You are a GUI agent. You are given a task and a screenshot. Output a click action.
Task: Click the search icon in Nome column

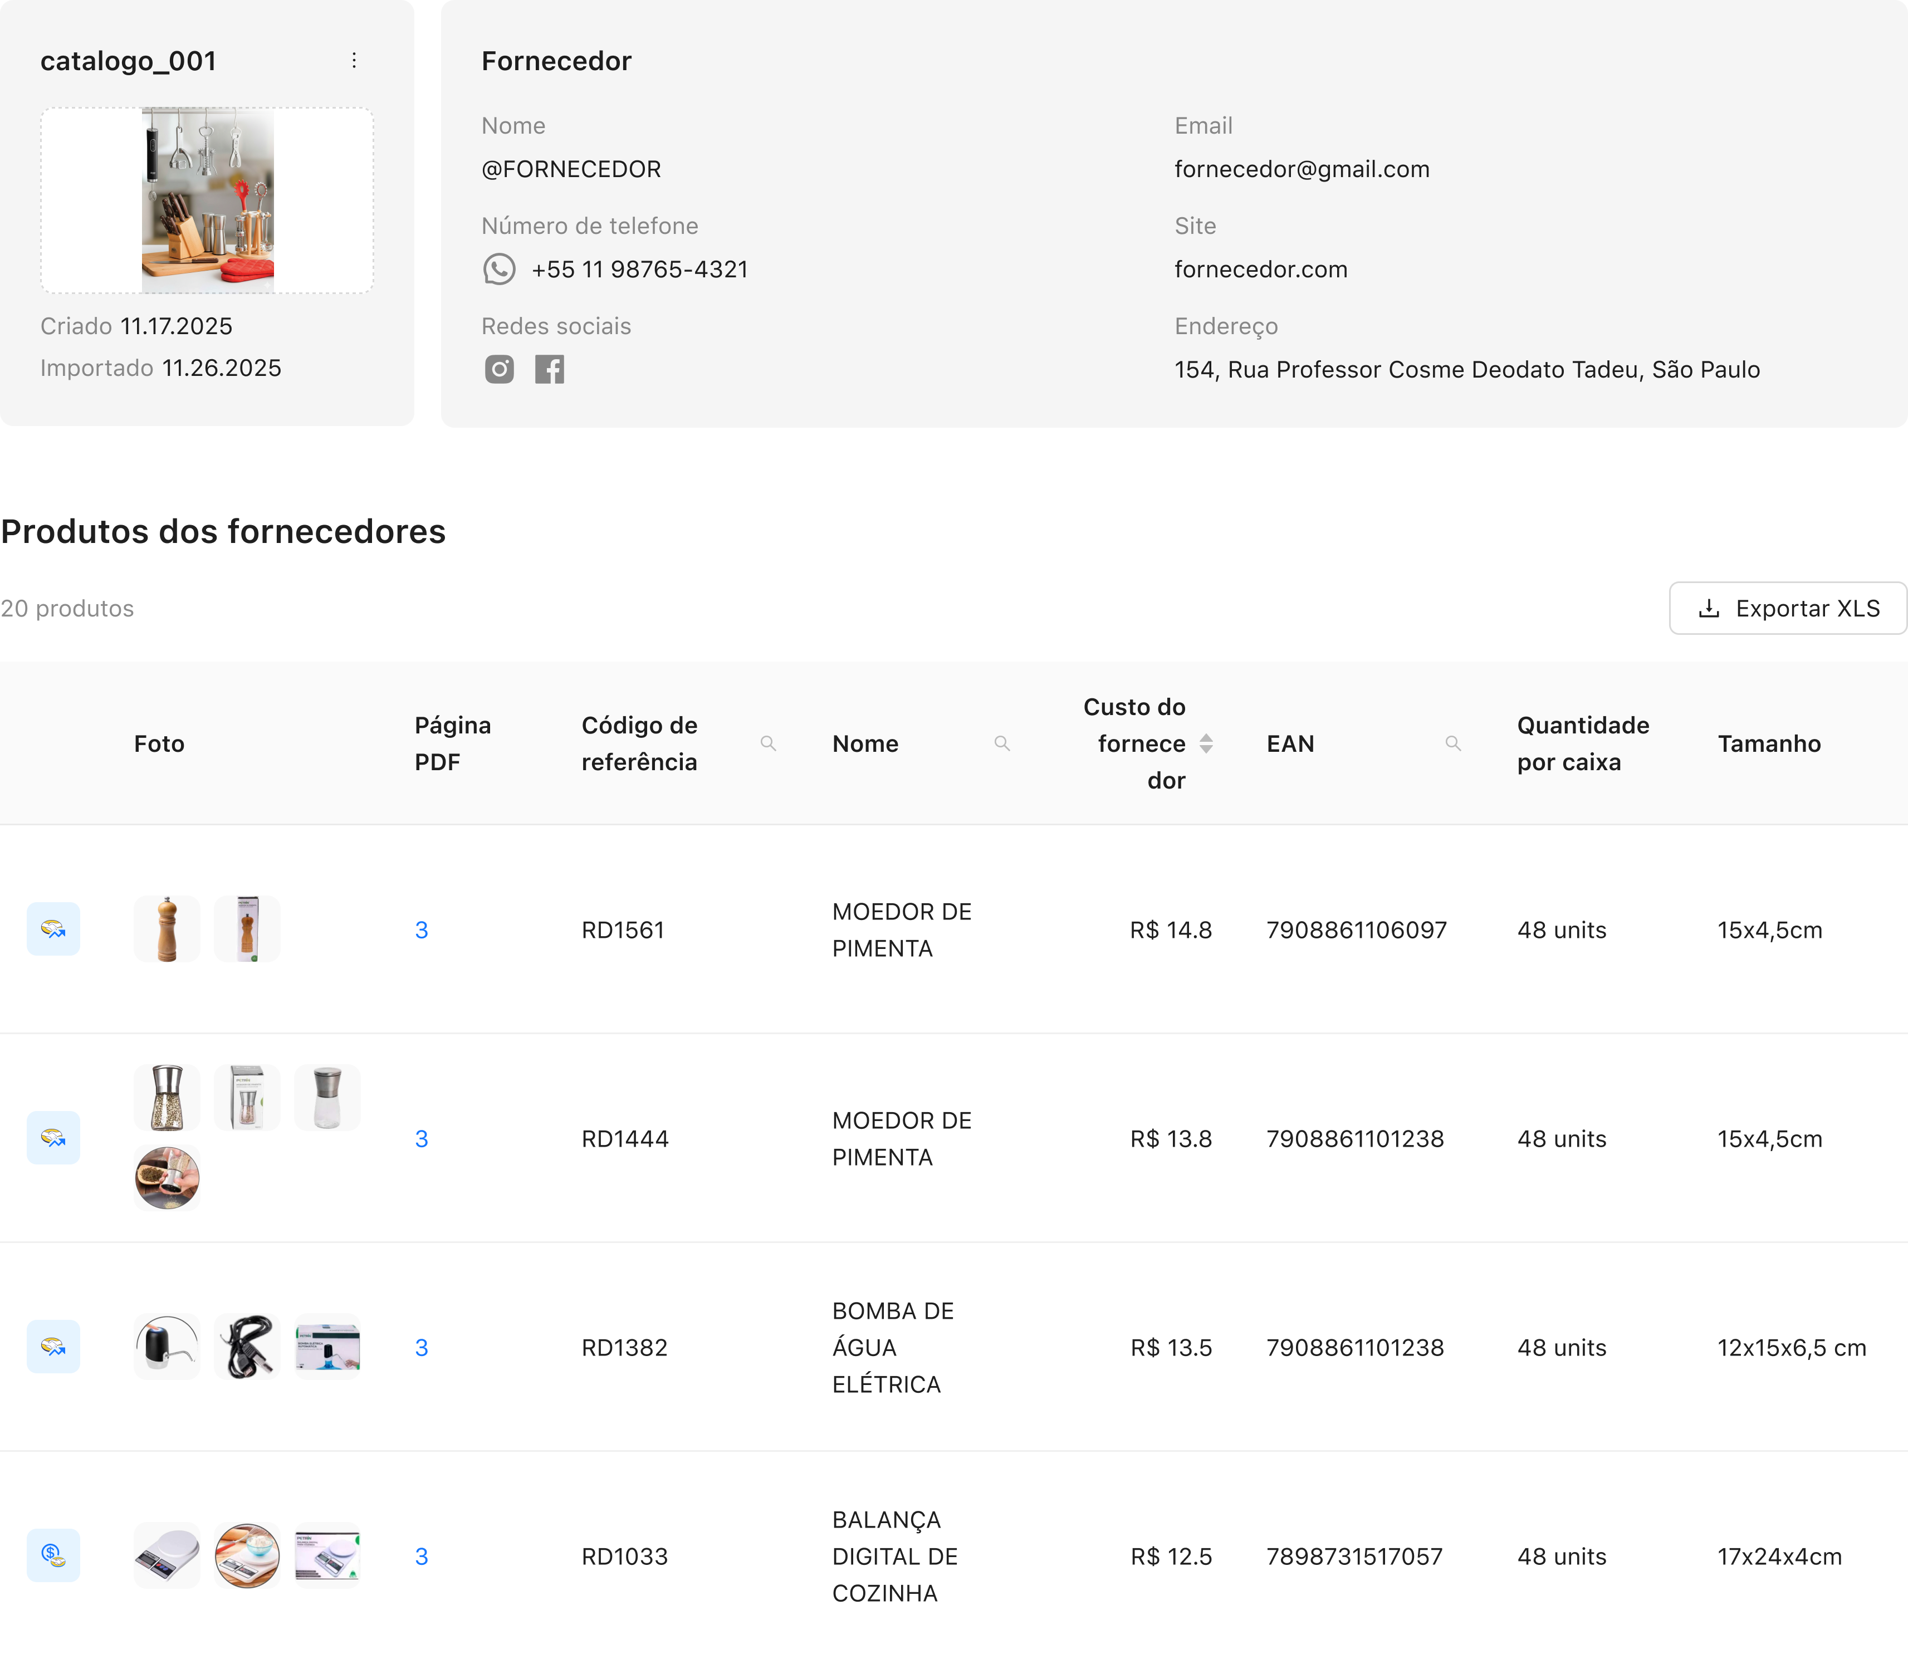[1001, 743]
